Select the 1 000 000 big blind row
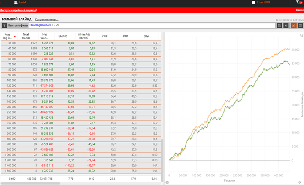This screenshot has width=304, height=185. click(81, 155)
